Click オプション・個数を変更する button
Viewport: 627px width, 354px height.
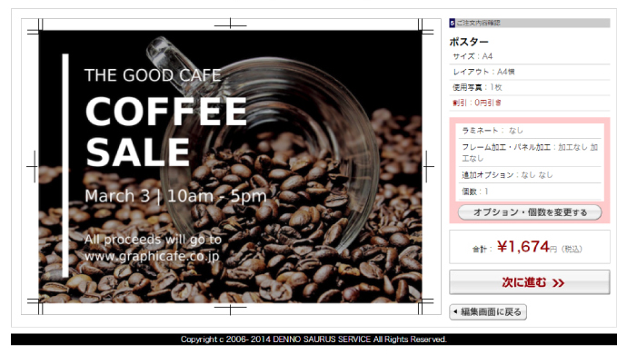coord(530,212)
